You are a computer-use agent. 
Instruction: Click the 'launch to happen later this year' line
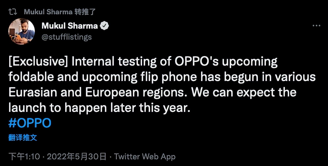[99, 108]
